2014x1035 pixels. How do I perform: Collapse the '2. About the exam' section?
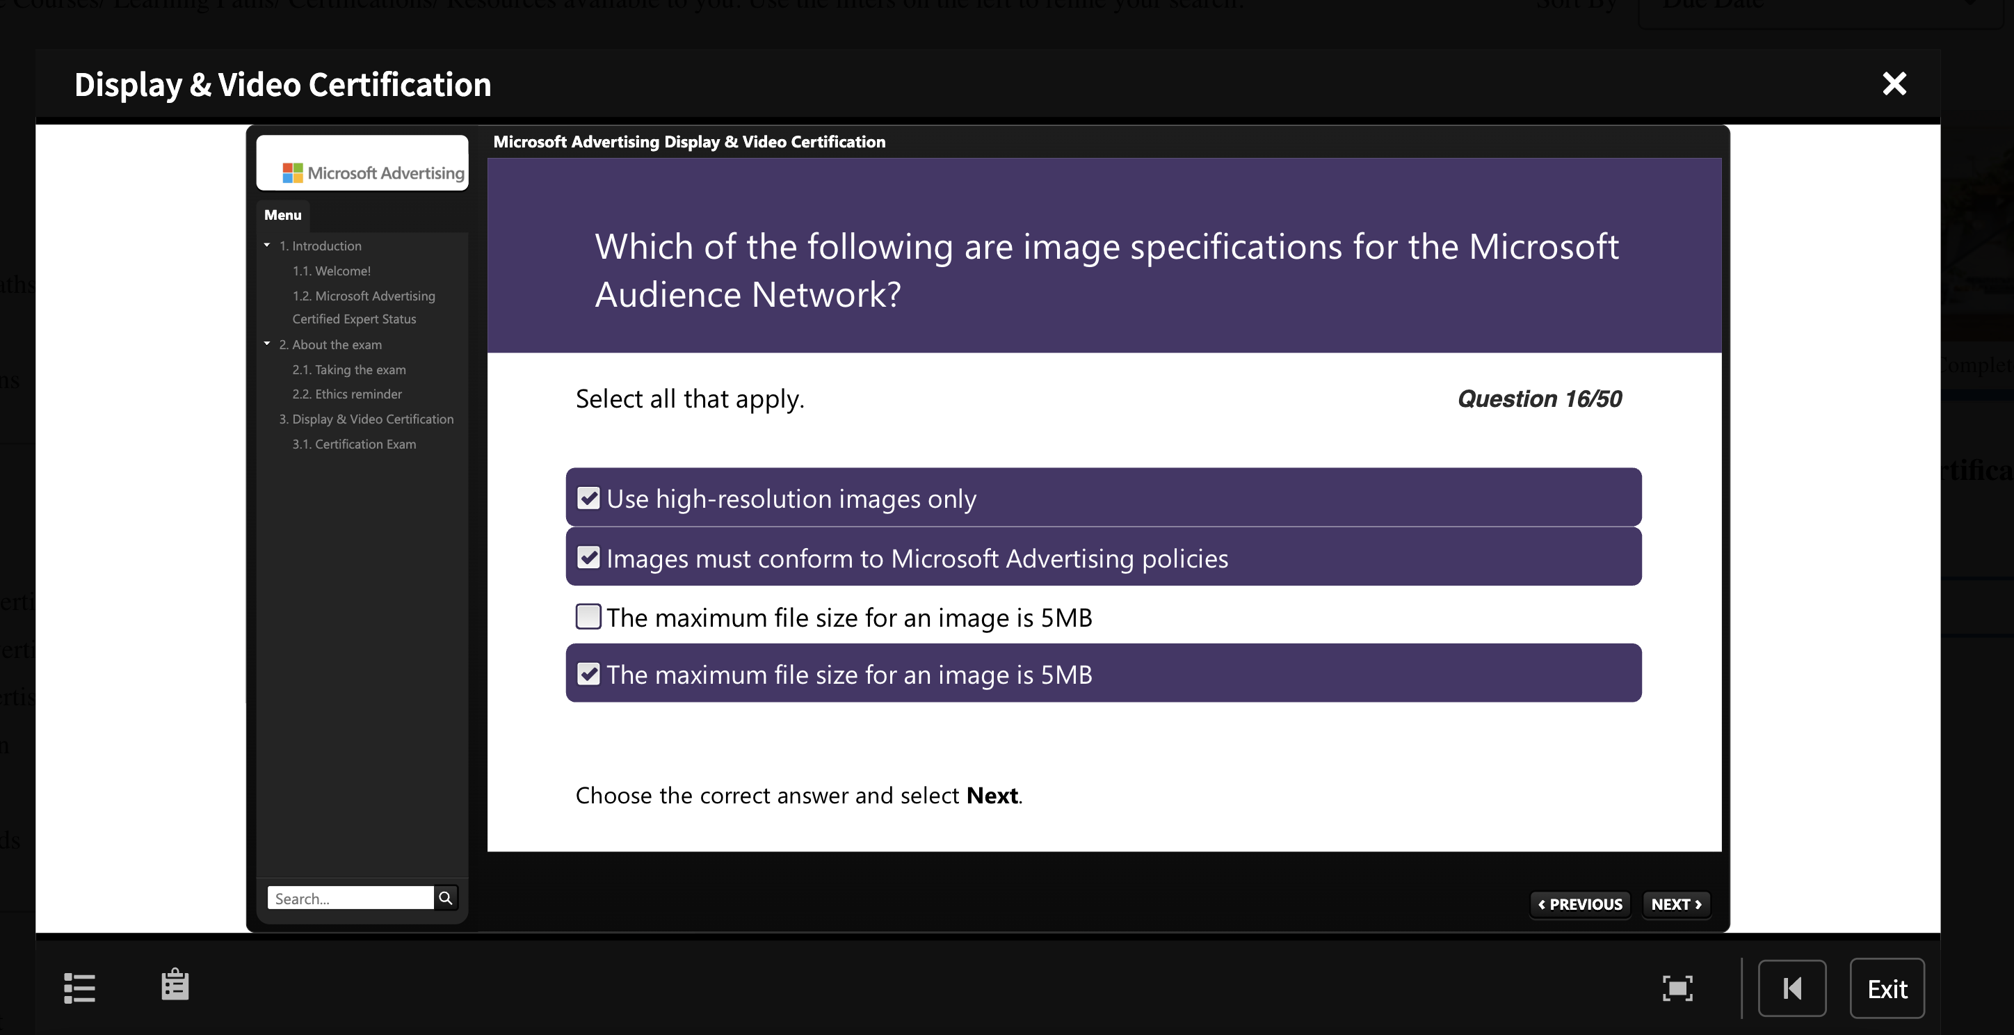pos(266,344)
